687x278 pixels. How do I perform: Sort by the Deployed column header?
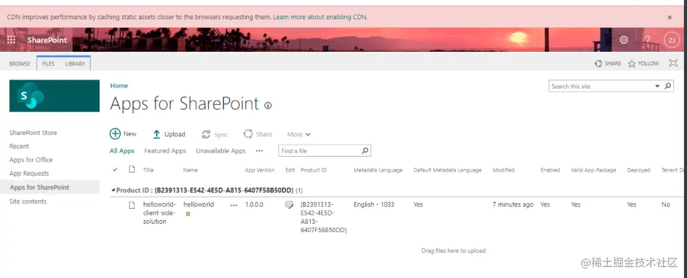(x=639, y=170)
